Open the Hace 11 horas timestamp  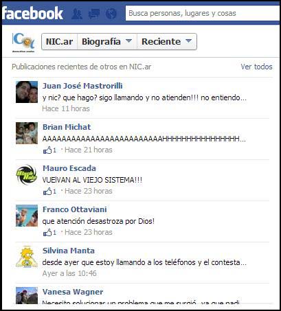tap(66, 108)
